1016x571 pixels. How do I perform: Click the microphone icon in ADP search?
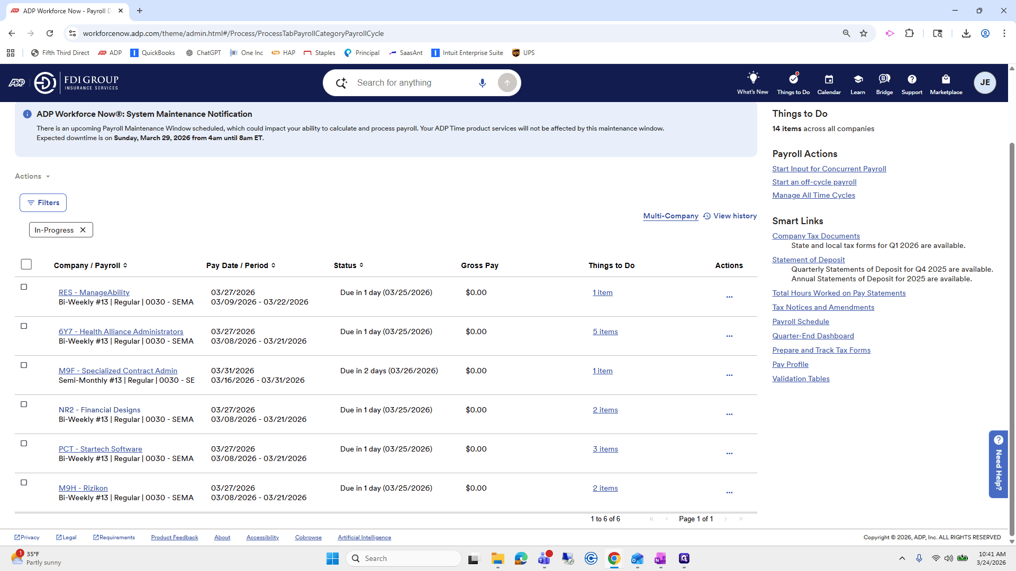point(482,83)
